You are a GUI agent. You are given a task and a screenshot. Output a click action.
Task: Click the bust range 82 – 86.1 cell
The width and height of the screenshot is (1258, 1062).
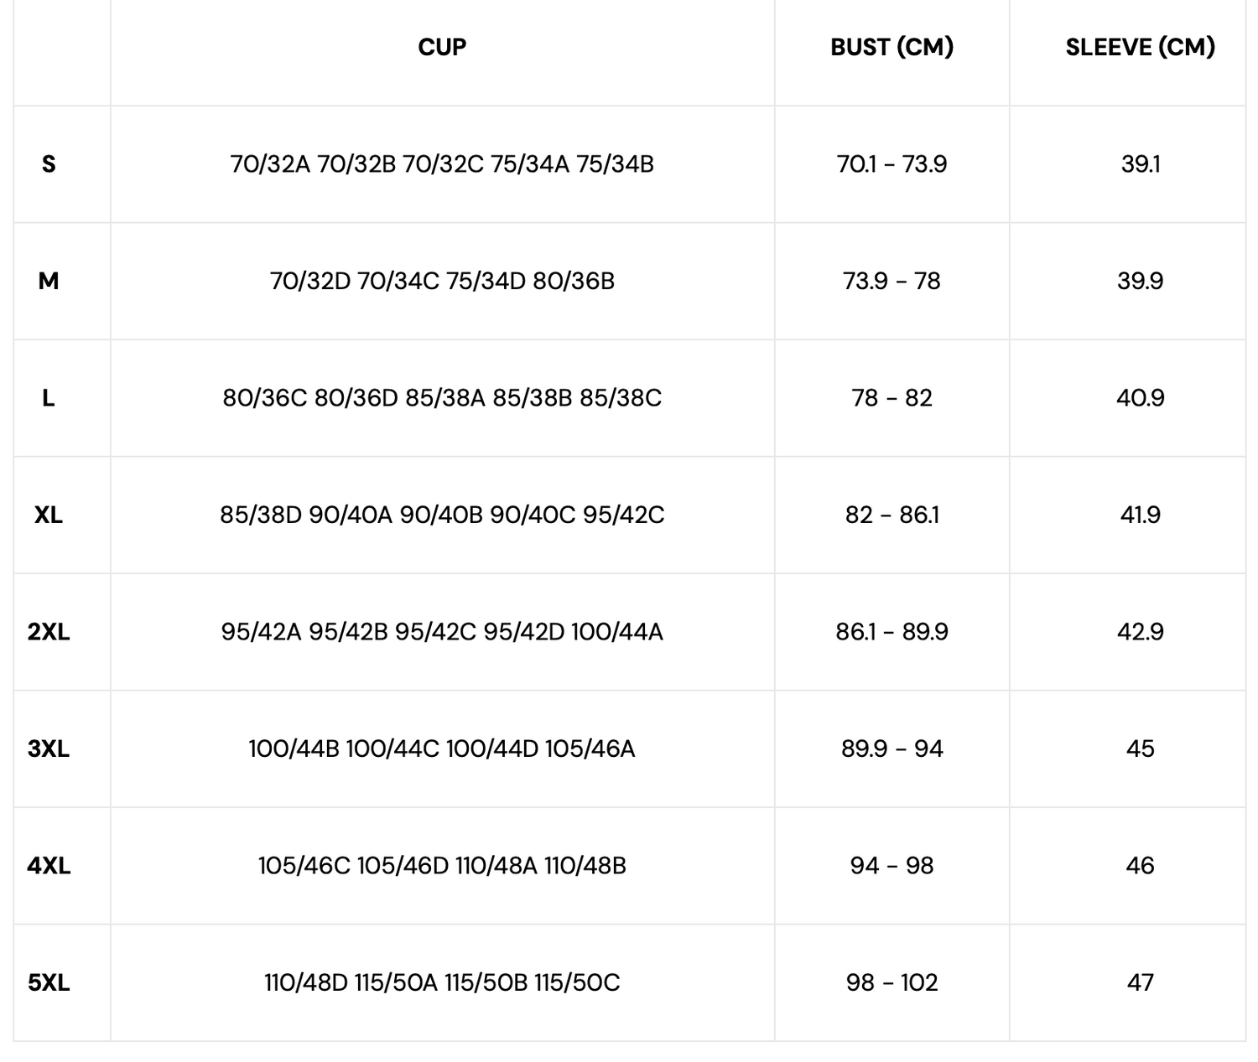tap(892, 515)
